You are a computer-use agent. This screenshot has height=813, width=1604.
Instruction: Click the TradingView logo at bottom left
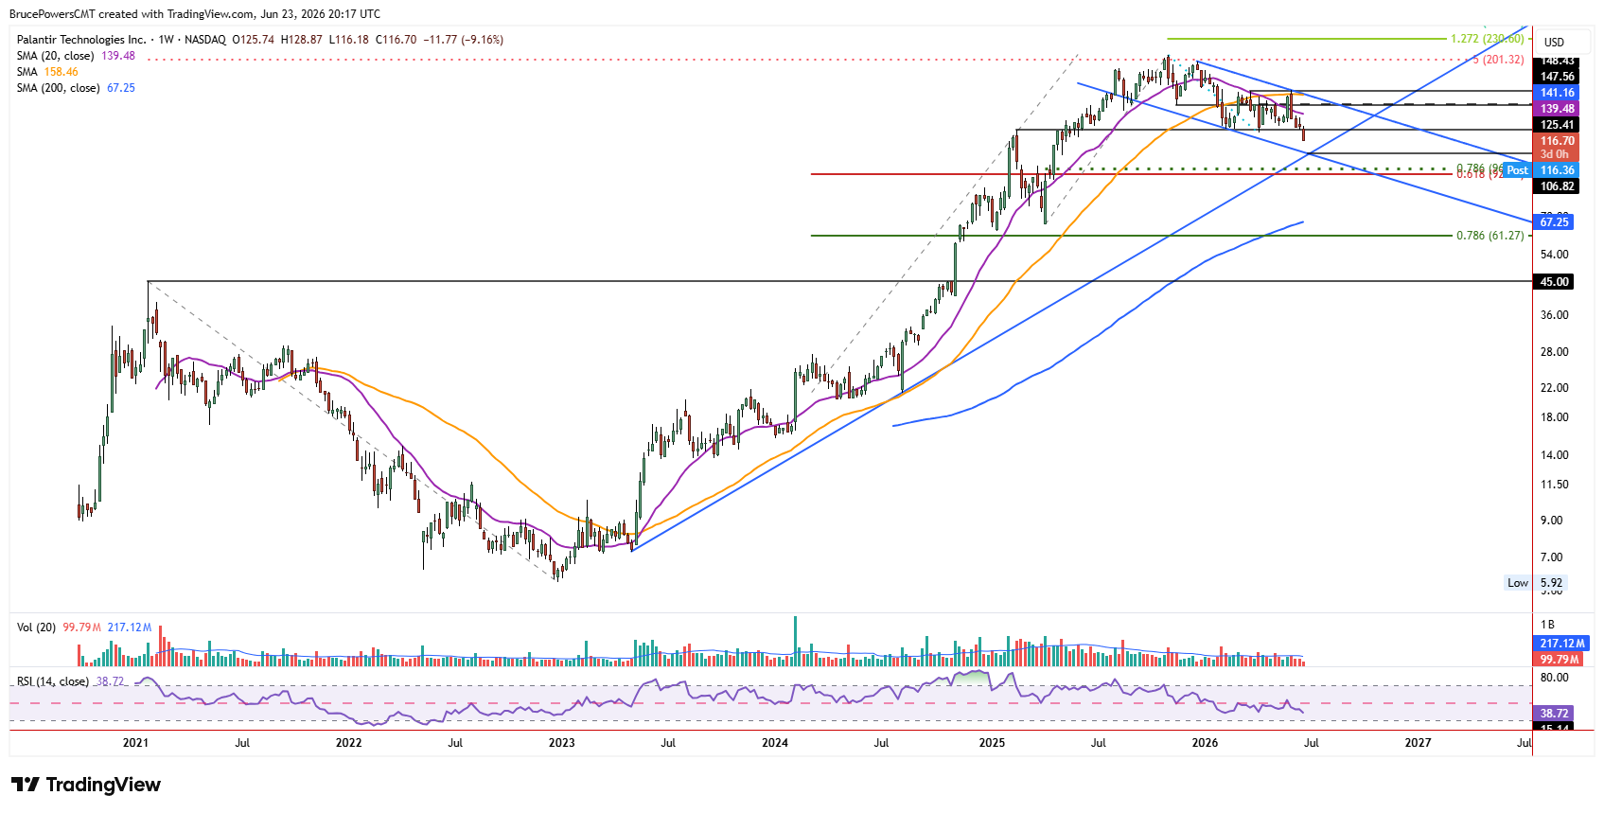(86, 785)
